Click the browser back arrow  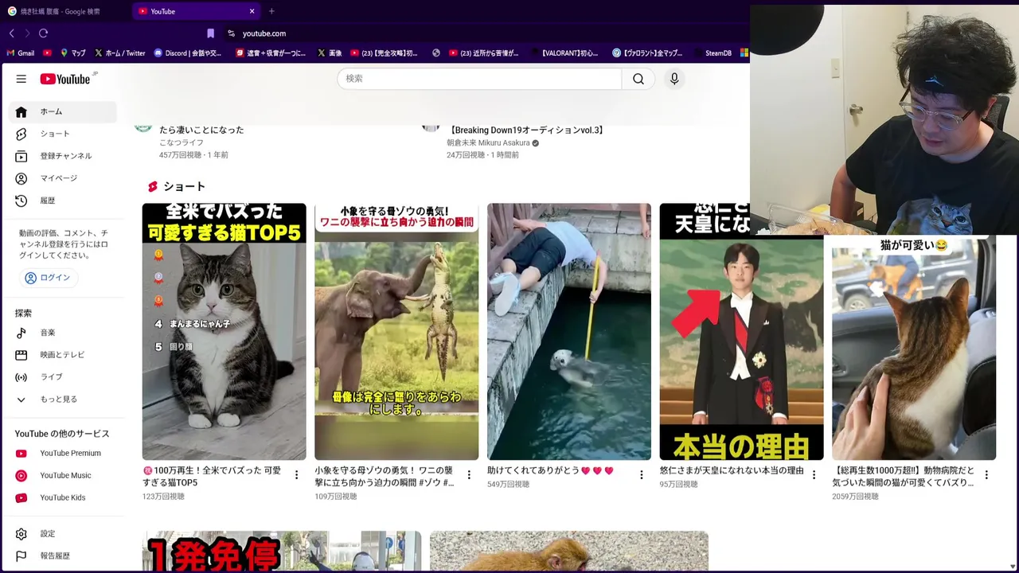[11, 33]
